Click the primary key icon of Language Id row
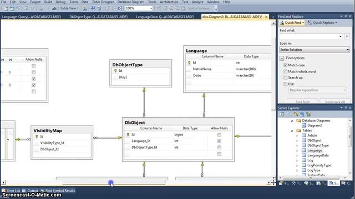355x199 pixels. pyautogui.click(x=189, y=62)
